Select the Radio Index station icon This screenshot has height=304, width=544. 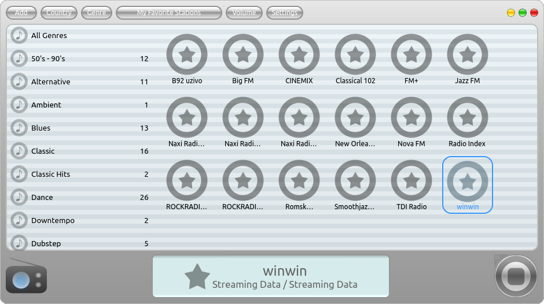(468, 117)
